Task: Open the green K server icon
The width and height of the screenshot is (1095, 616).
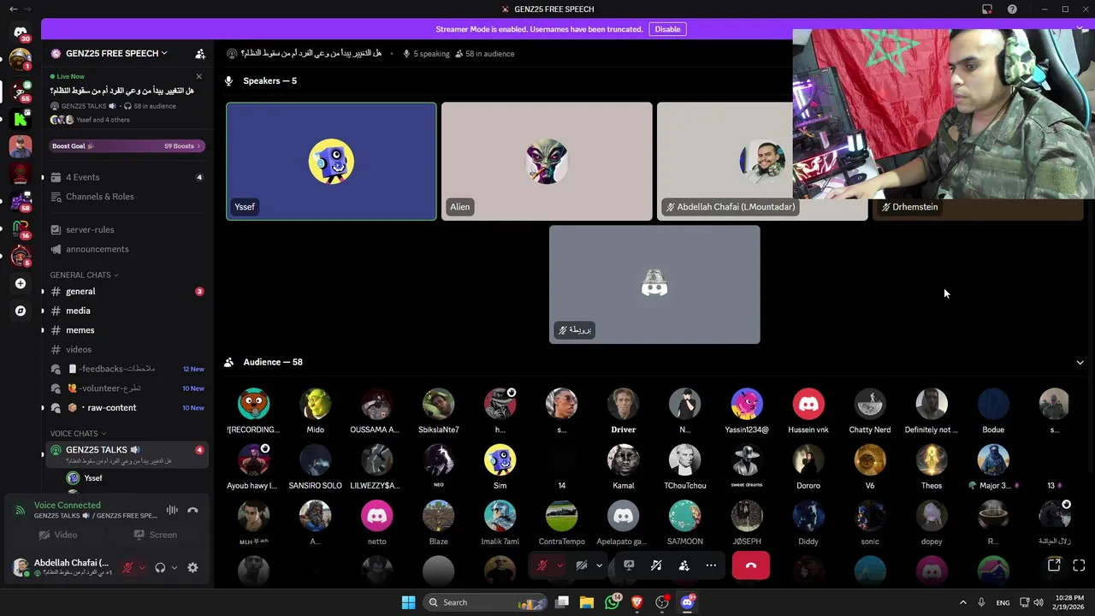Action: [x=21, y=119]
